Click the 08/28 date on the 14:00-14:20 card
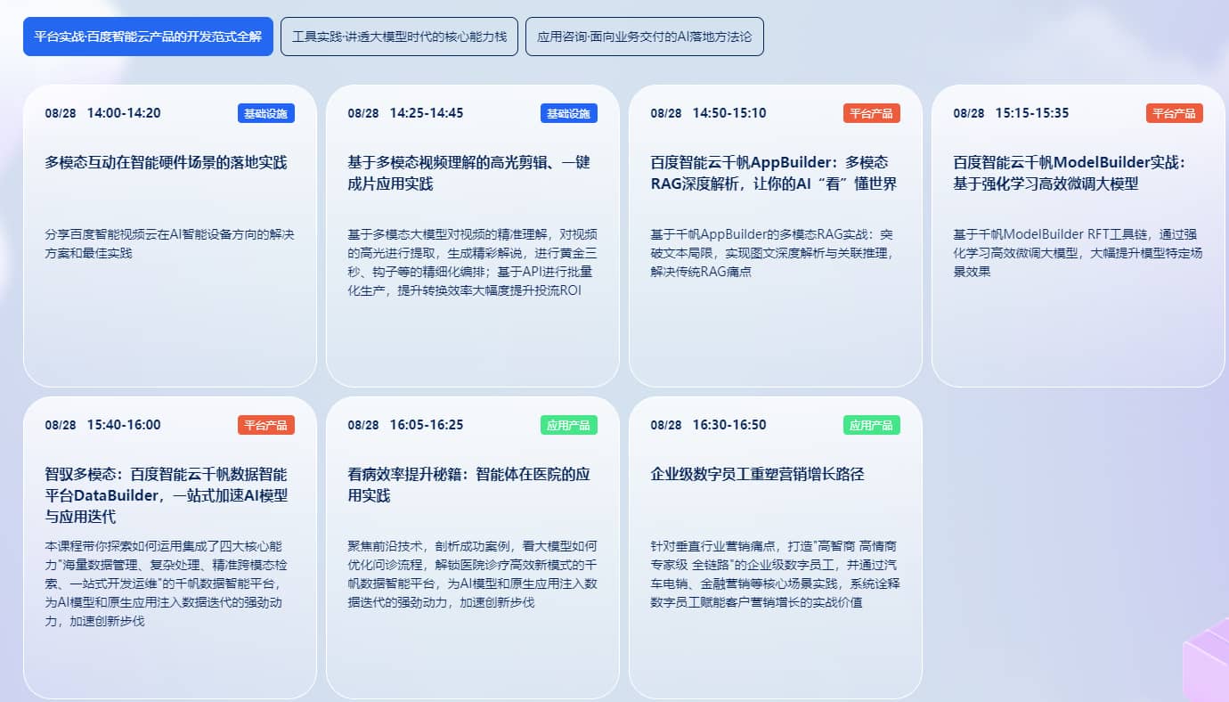The width and height of the screenshot is (1229, 702). click(61, 113)
